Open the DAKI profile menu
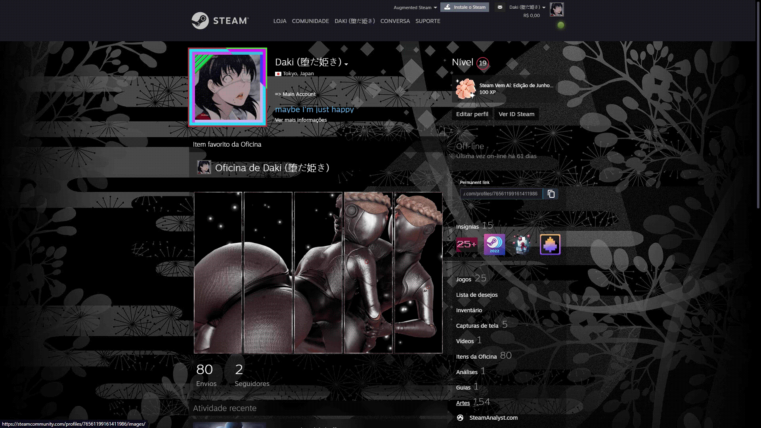This screenshot has height=428, width=761. [x=355, y=21]
